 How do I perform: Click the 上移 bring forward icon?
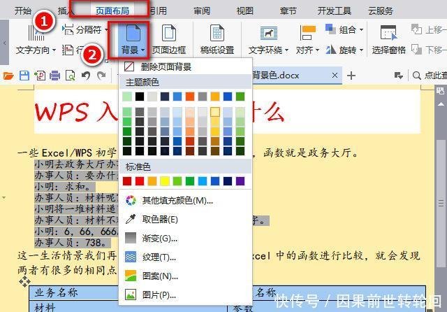pyautogui.click(x=416, y=29)
